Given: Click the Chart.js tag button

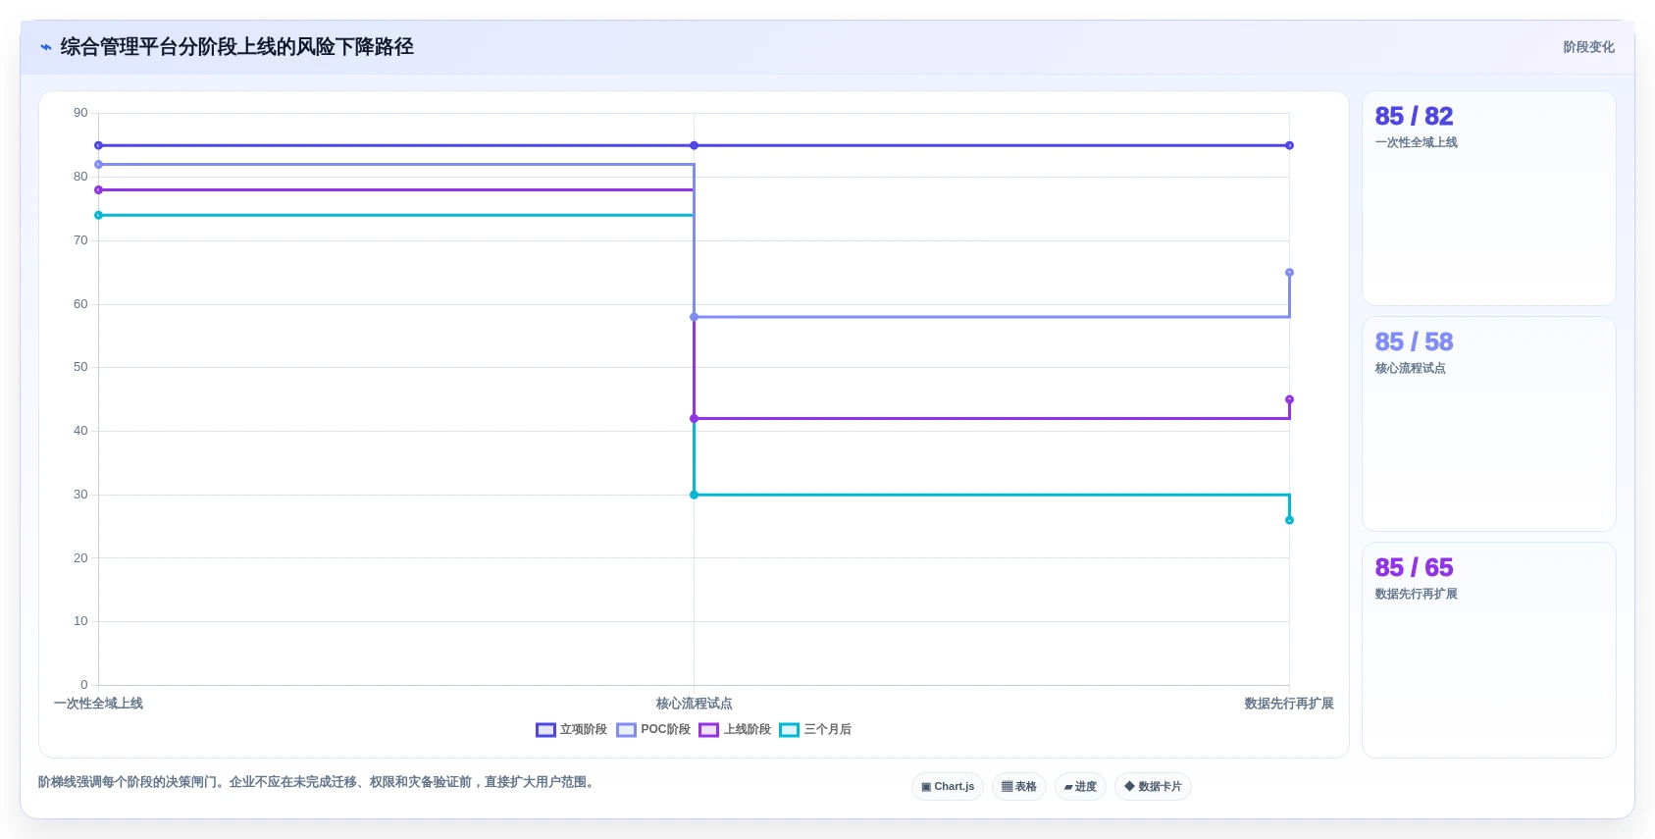Looking at the screenshot, I should 948,786.
